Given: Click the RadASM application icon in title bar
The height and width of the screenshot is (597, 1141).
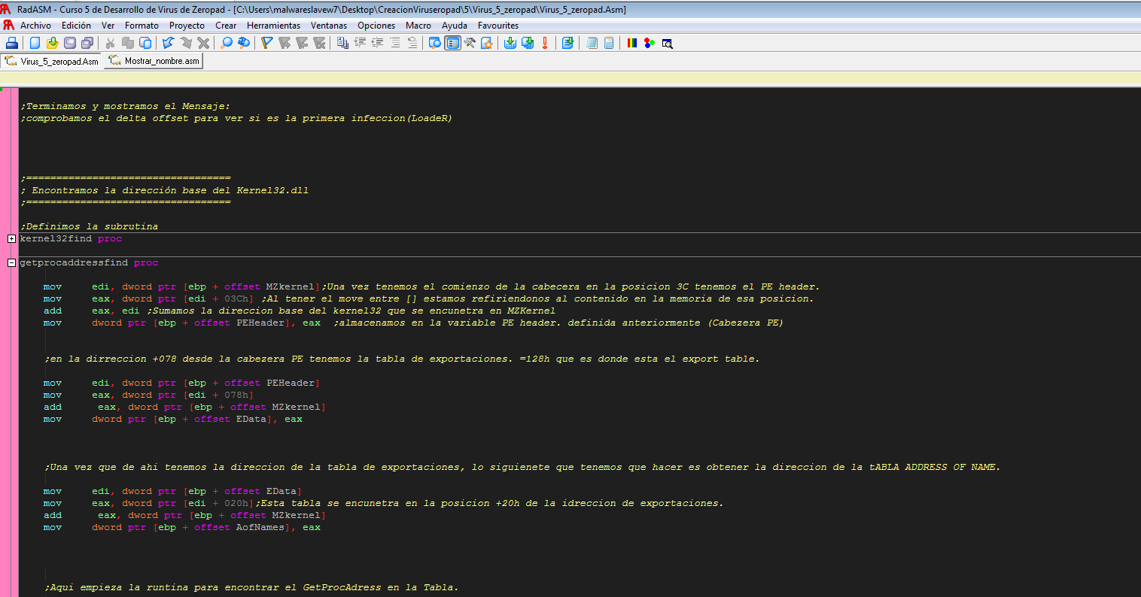Looking at the screenshot, I should pyautogui.click(x=7, y=9).
